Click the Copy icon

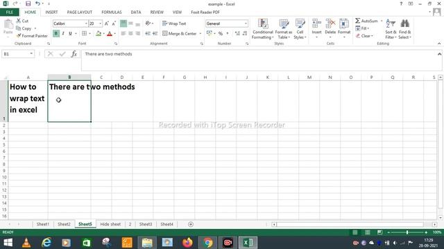[x=19, y=28]
